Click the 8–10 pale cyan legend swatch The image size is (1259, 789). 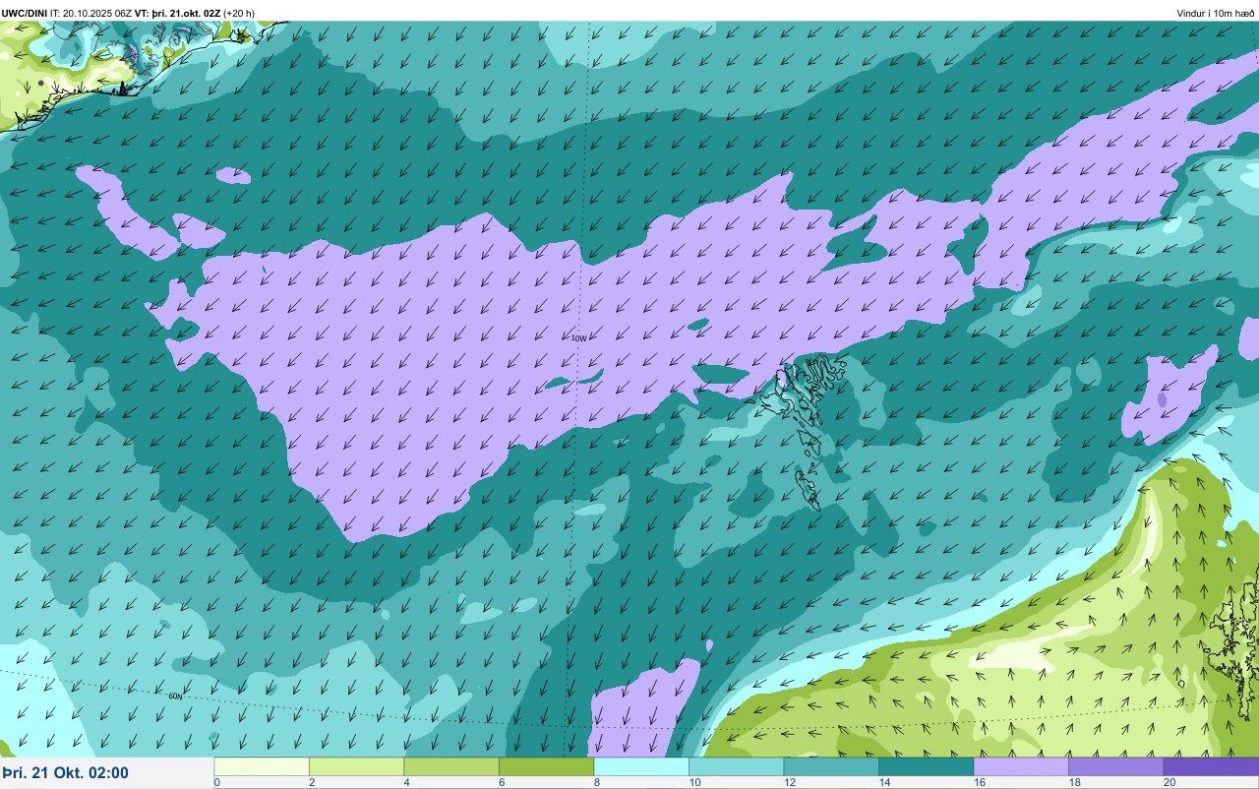(x=641, y=766)
